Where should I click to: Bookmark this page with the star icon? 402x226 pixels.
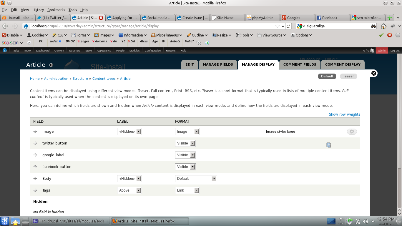click(277, 26)
